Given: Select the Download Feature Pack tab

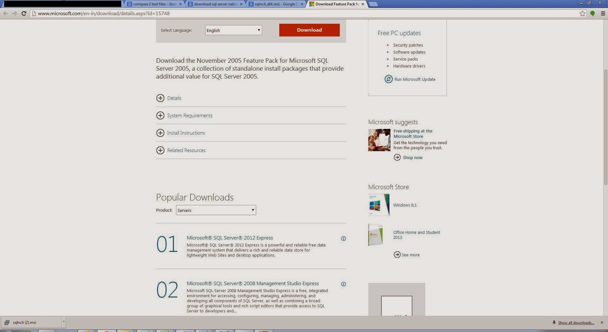Looking at the screenshot, I should coord(337,4).
